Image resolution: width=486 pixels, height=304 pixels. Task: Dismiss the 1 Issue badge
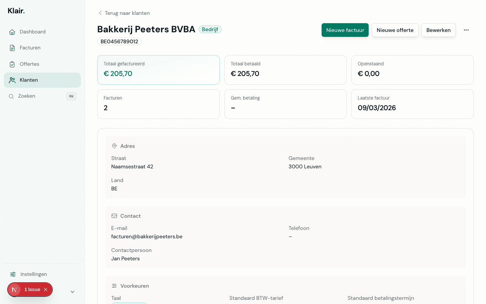(46, 290)
